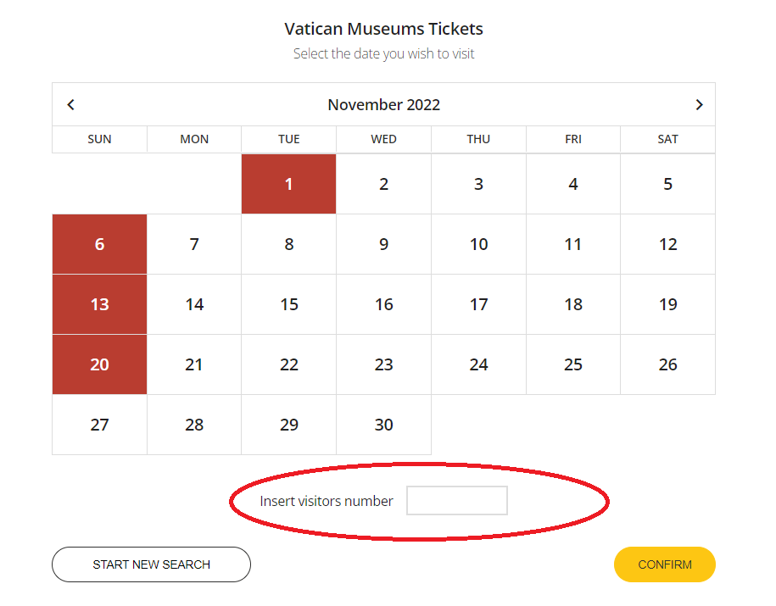Screen dimensions: 776x606
Task: Advance to next month with right arrow
Action: click(x=699, y=105)
